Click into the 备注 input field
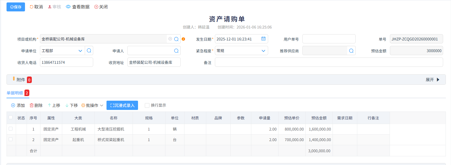The width and height of the screenshot is (451, 165). click(329, 62)
